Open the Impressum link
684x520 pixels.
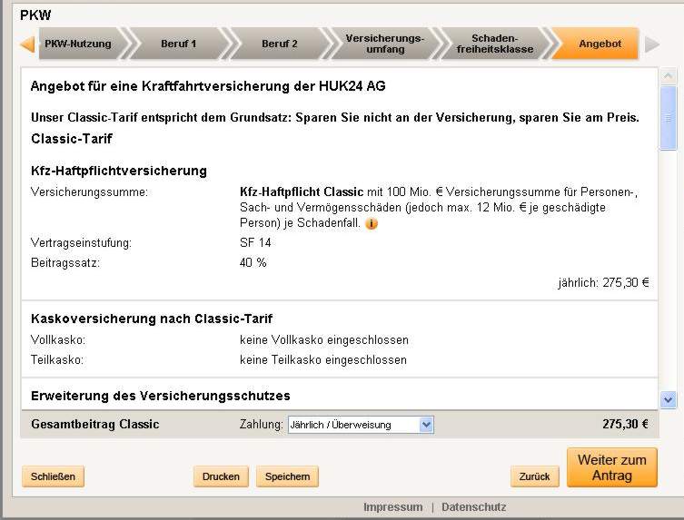(393, 507)
